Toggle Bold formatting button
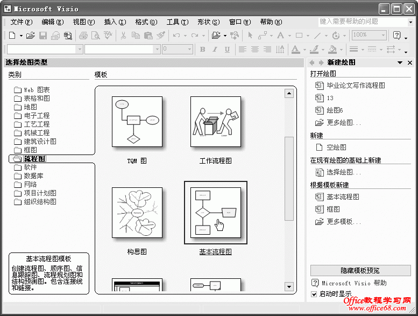Image resolution: width=418 pixels, height=316 pixels. coord(203,50)
